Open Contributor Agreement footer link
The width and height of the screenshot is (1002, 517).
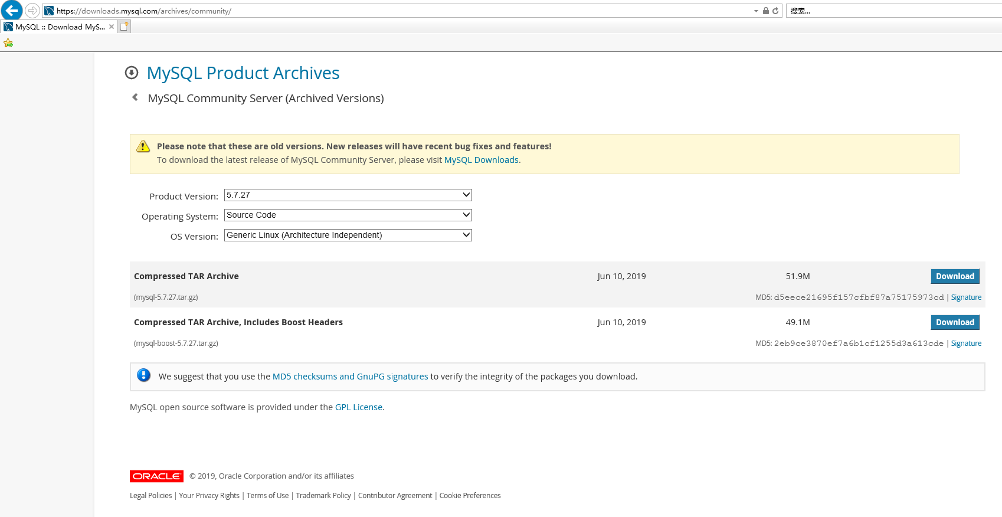[395, 496]
